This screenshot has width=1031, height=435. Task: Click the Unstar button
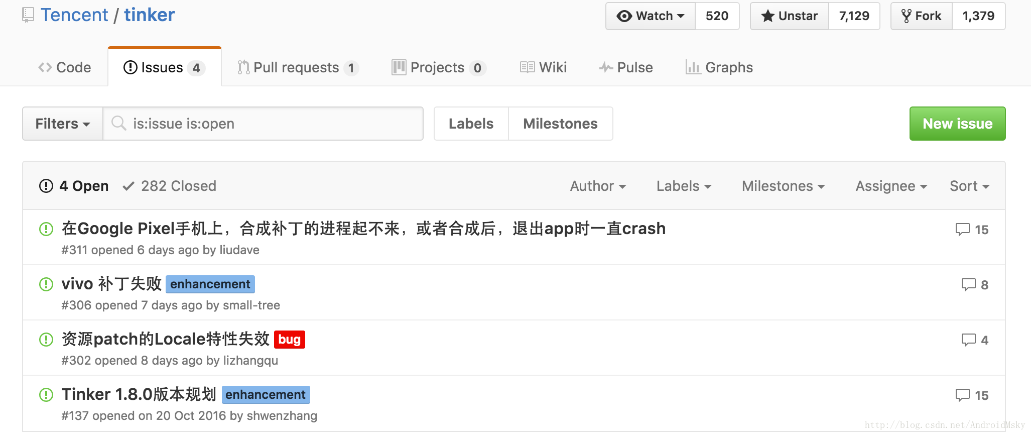(x=790, y=16)
